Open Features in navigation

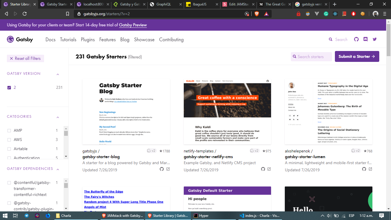coord(107,40)
